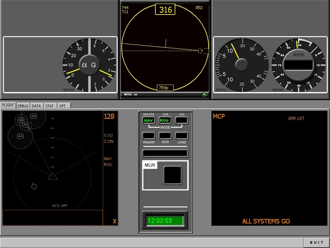This screenshot has width=330, height=248.
Task: Click the empty box below the map
Action: point(52,218)
